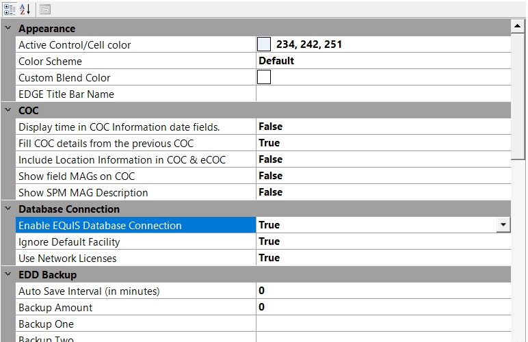
Task: Switch to Categorized view icon
Action: click(x=10, y=10)
